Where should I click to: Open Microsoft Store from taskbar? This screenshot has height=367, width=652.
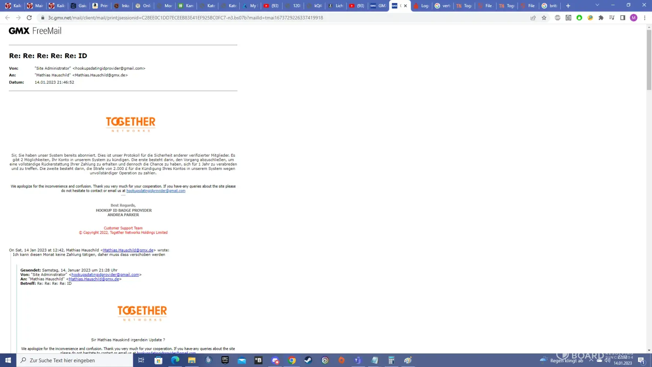pyautogui.click(x=158, y=360)
